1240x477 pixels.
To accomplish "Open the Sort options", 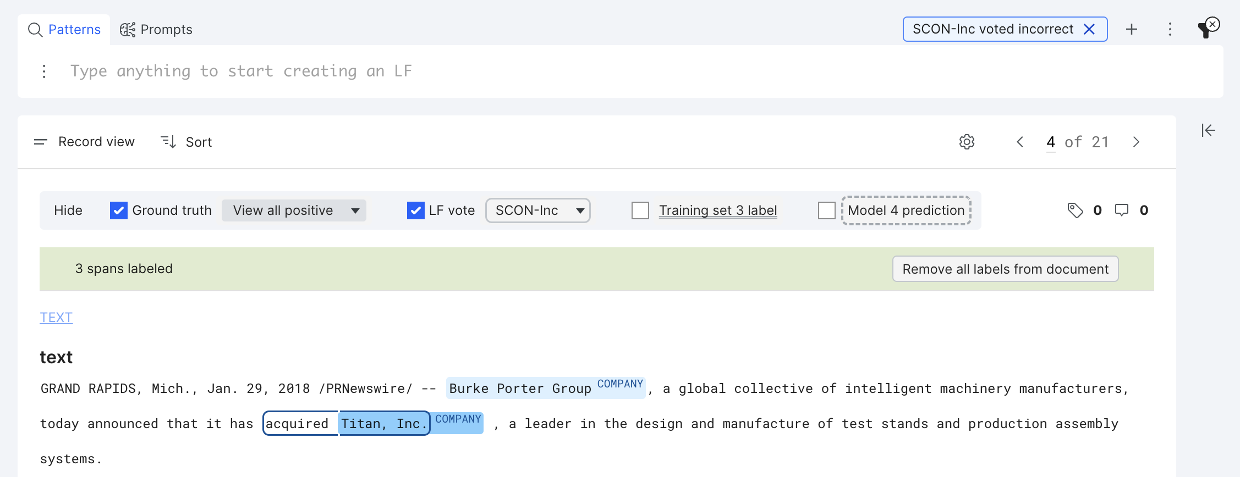I will pos(186,142).
